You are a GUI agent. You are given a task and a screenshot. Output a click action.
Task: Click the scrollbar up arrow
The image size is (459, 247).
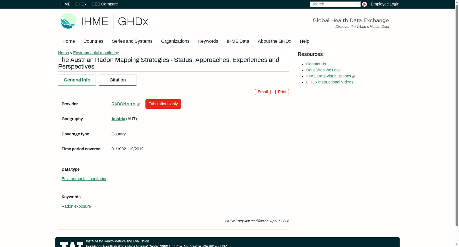point(457,2)
